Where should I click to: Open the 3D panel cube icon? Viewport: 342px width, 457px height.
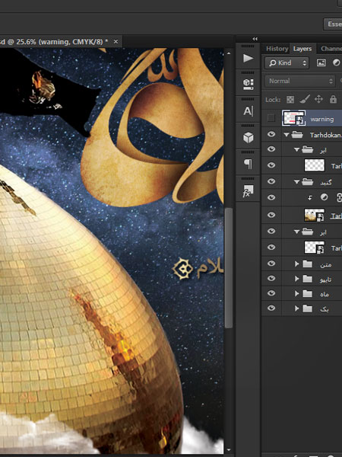[x=248, y=137]
